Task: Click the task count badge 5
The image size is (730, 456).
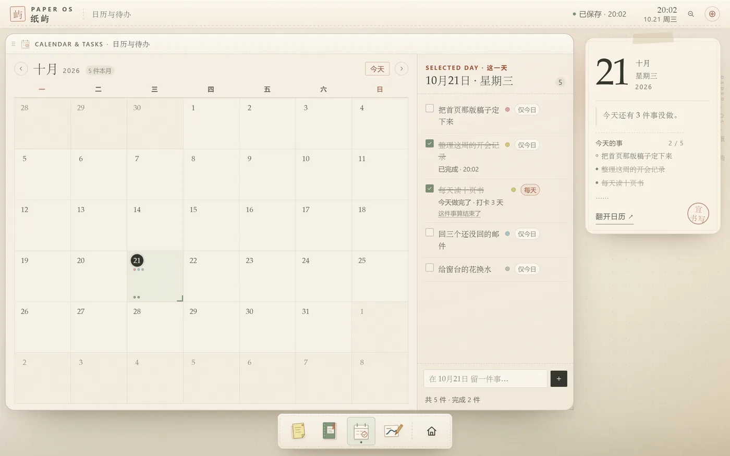Action: point(560,82)
